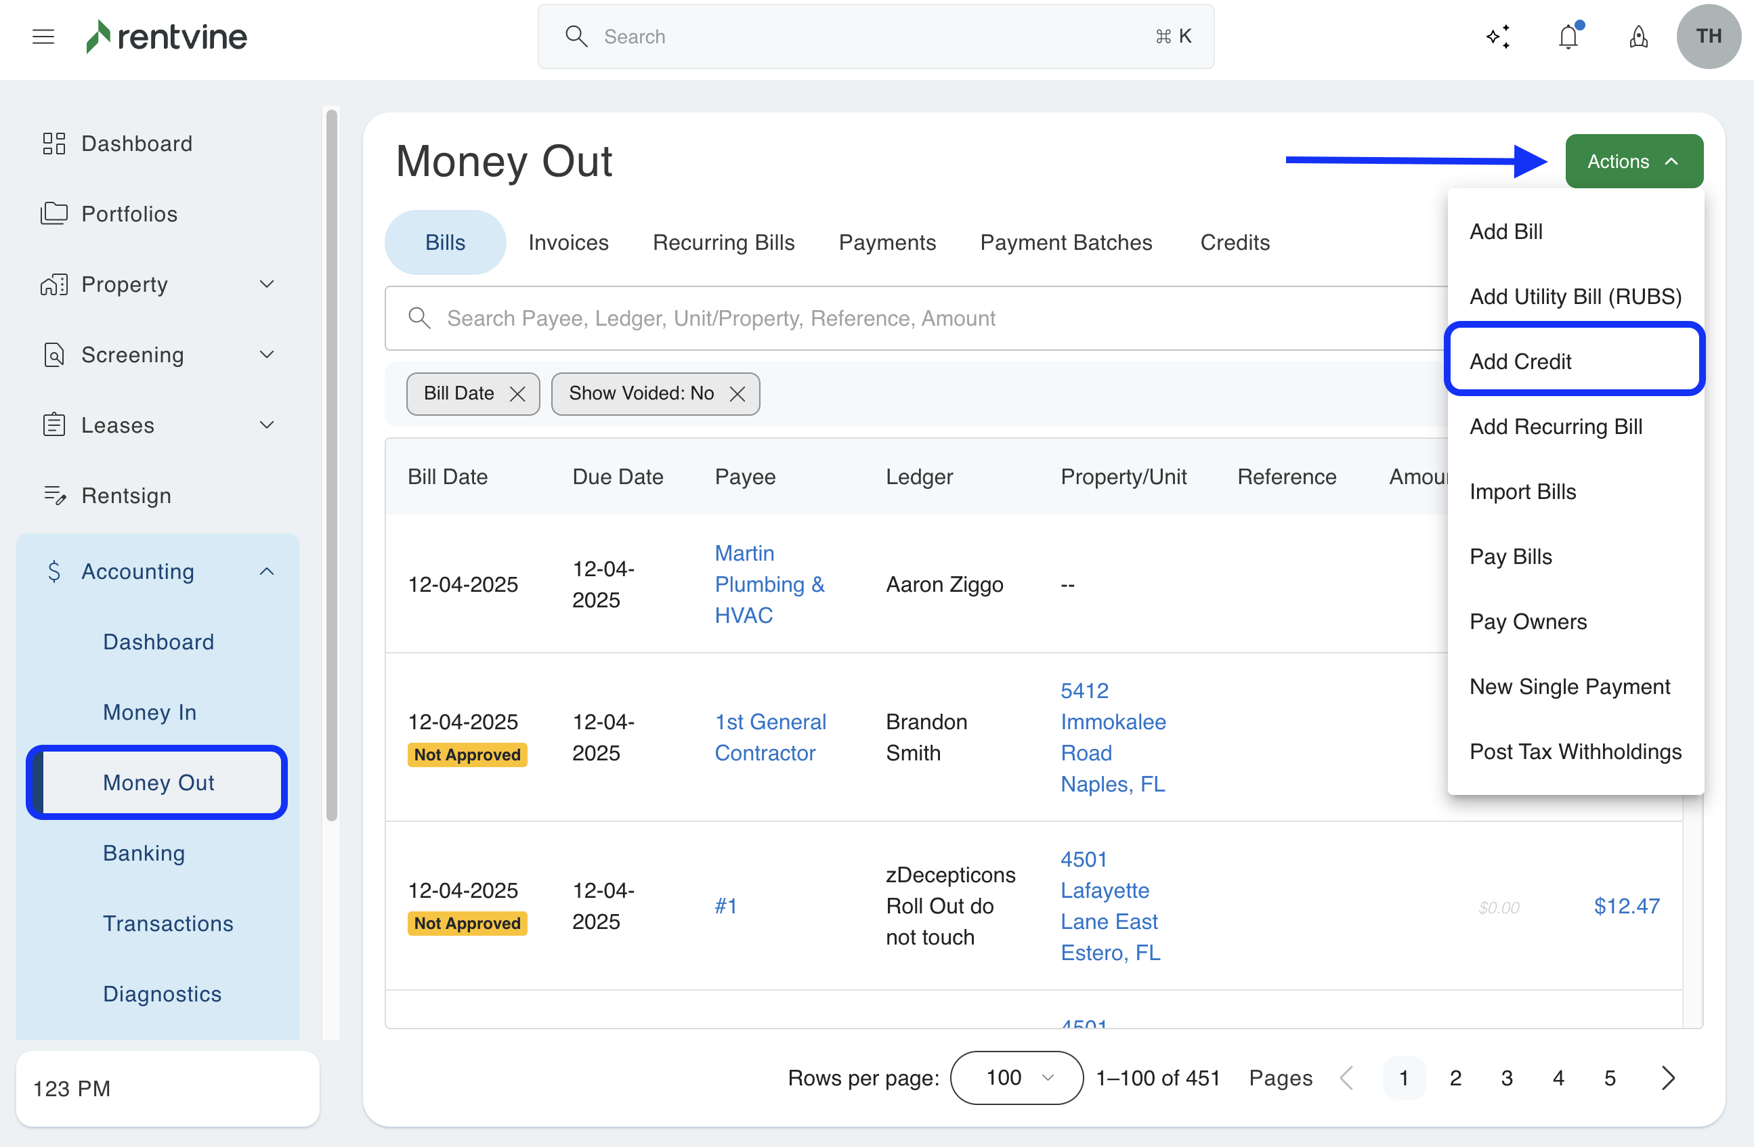Viewport: 1754px width, 1147px height.
Task: Click the Portfolios folder icon
Action: tap(54, 214)
